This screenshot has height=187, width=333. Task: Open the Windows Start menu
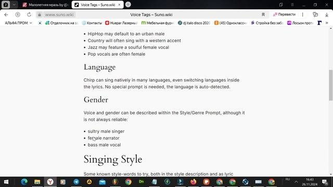tap(6, 182)
